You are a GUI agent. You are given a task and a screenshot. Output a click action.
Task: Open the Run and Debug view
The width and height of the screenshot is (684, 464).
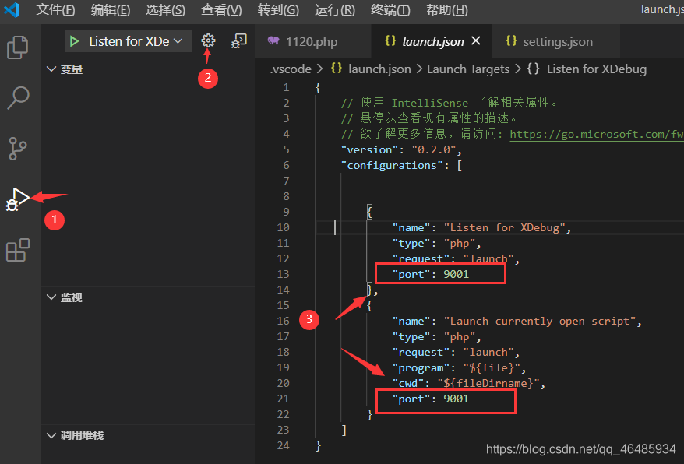point(17,200)
